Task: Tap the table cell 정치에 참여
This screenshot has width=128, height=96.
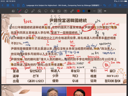Action: point(113,81)
